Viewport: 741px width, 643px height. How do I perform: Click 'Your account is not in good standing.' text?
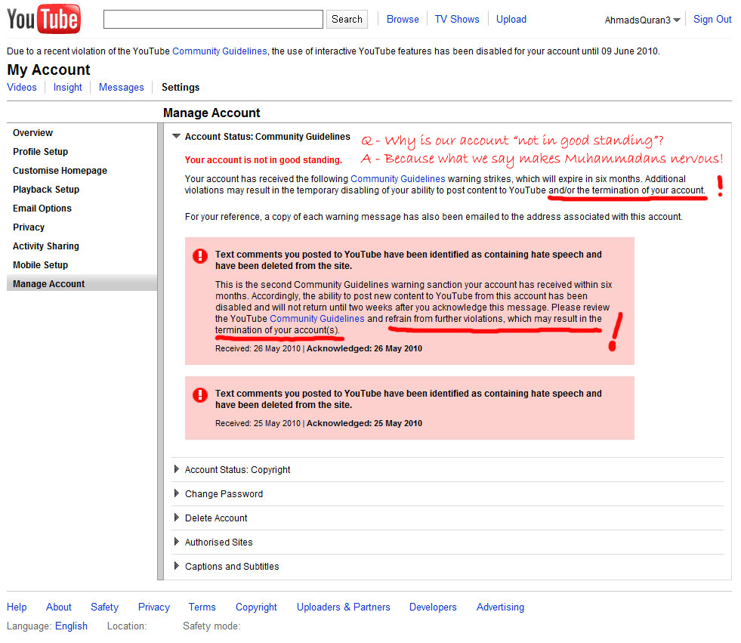263,159
